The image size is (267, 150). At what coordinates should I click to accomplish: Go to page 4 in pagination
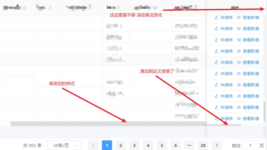coord(148,145)
